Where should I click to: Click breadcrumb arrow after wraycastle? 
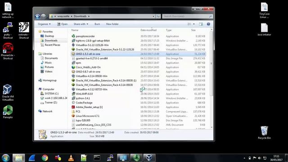[72, 16]
